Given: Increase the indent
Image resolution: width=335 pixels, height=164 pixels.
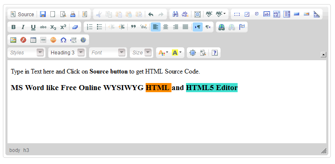Looking at the screenshot, I should click(122, 27).
